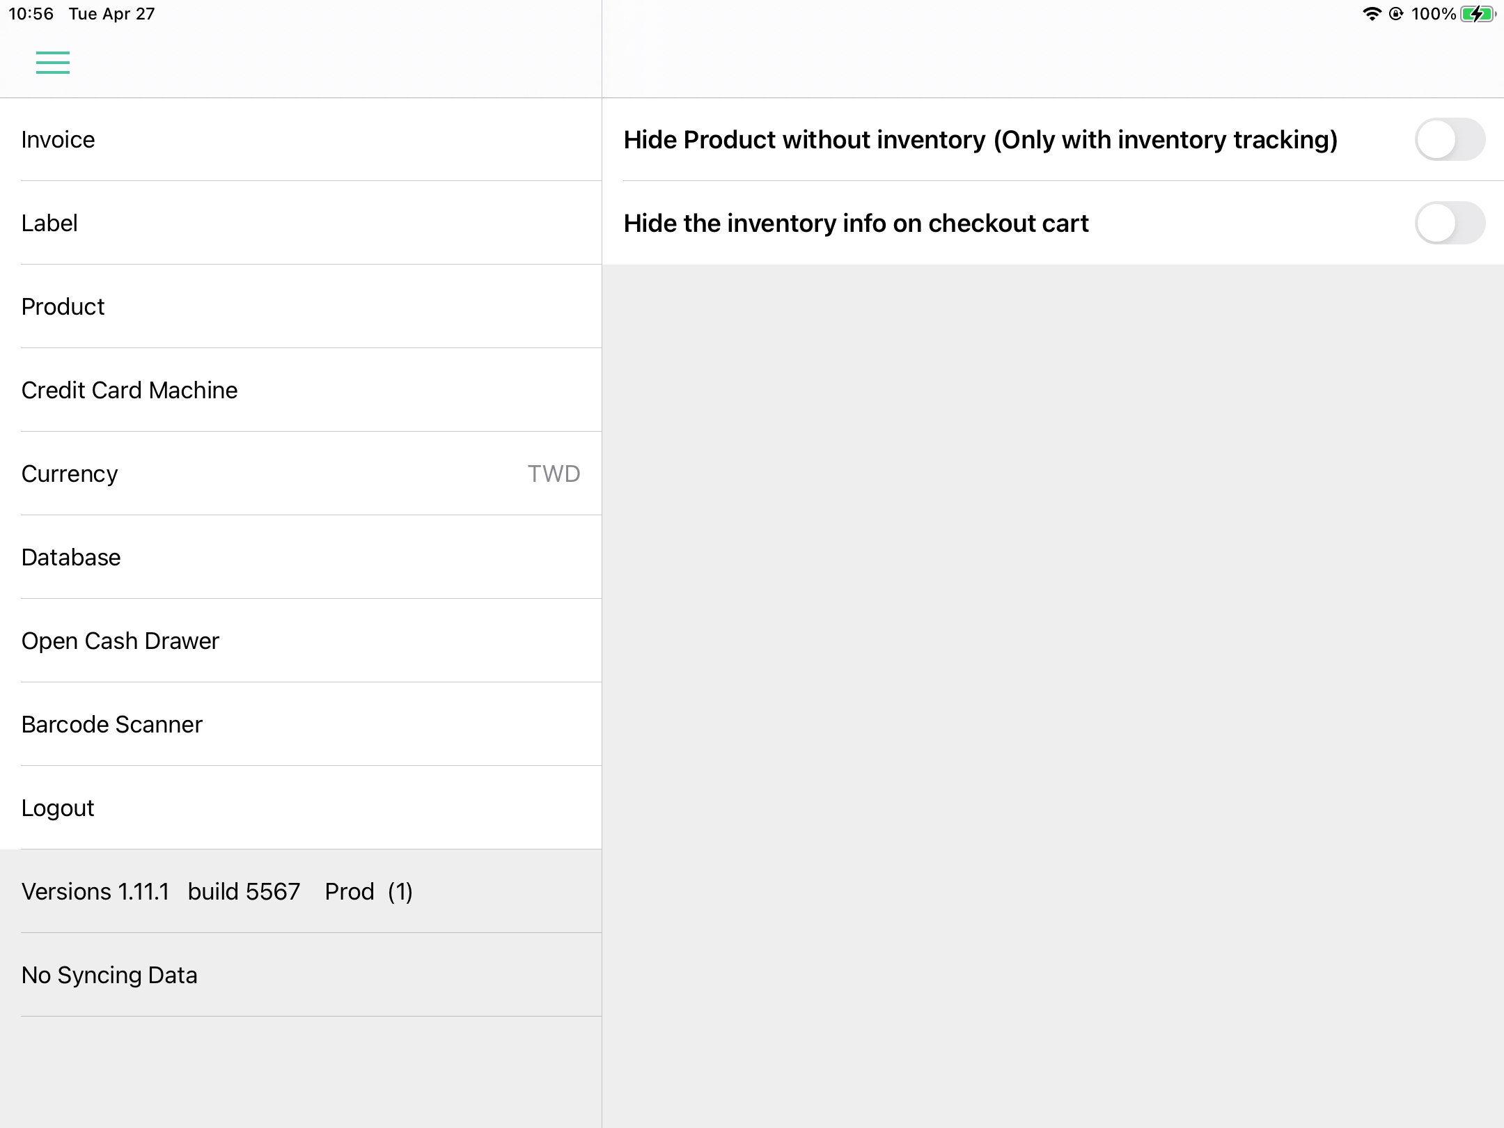This screenshot has width=1504, height=1128.
Task: Open the hamburger menu icon
Action: pos(53,63)
